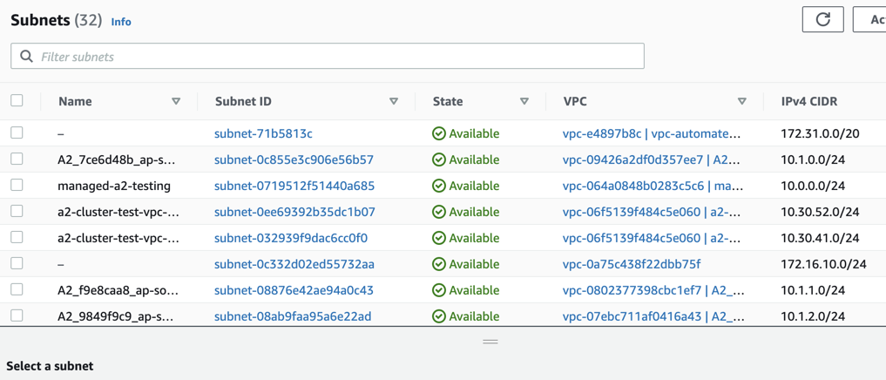Click the VPC column sort triangle

742,102
